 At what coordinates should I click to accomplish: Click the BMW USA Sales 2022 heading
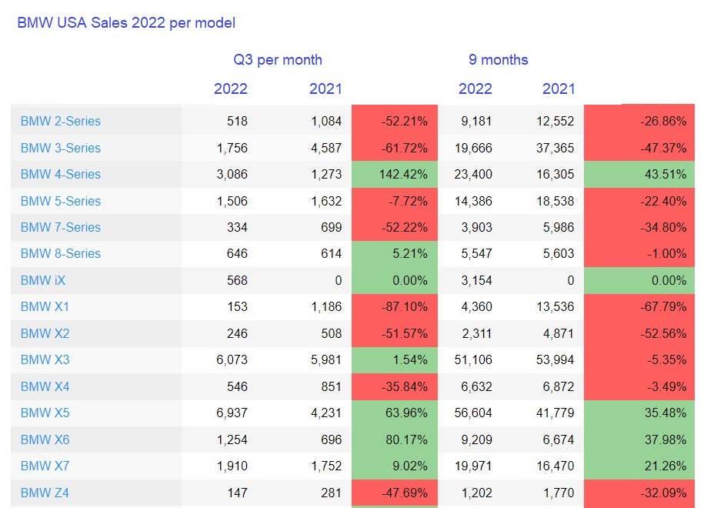click(126, 23)
